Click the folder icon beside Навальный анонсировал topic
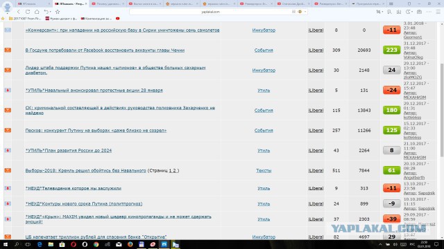Screen dimensions: 444x249 click(x=8, y=90)
